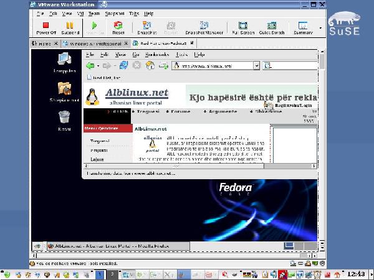The width and height of the screenshot is (374, 280).
Task: Open the Forume navigation link
Action: tap(181, 111)
